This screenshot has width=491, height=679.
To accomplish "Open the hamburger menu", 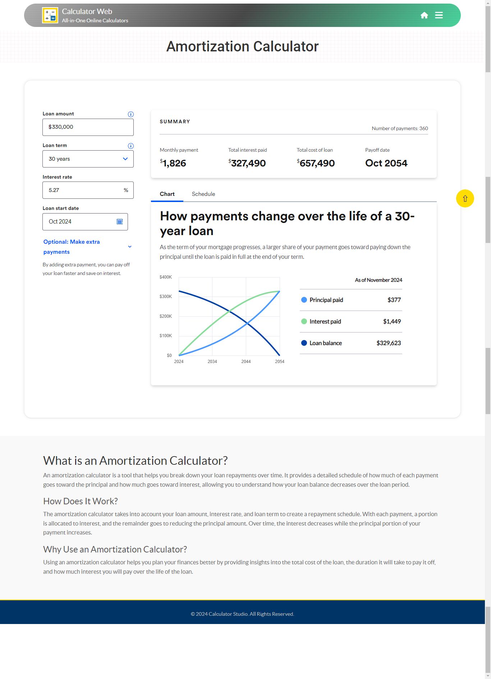I will [439, 15].
